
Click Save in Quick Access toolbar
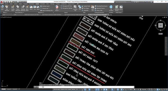9,2
